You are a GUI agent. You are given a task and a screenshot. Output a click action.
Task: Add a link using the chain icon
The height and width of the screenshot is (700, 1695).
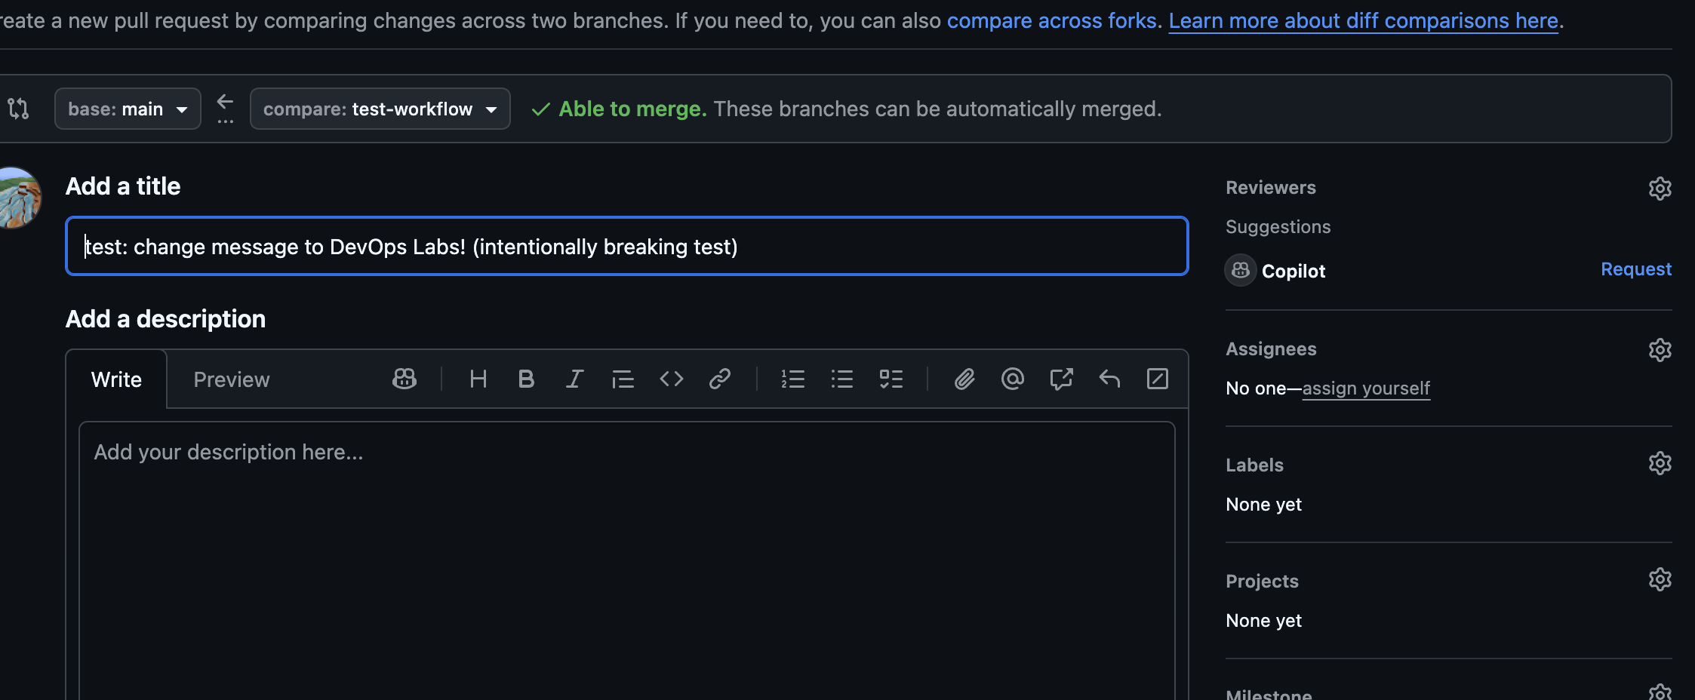click(x=719, y=379)
